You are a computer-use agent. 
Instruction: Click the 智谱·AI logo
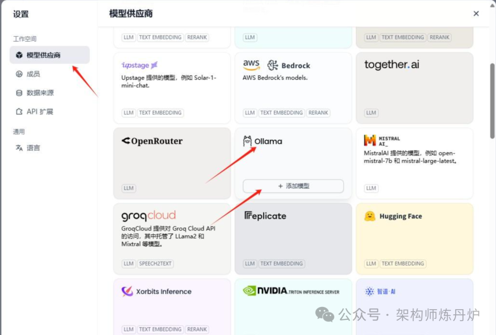(x=380, y=291)
